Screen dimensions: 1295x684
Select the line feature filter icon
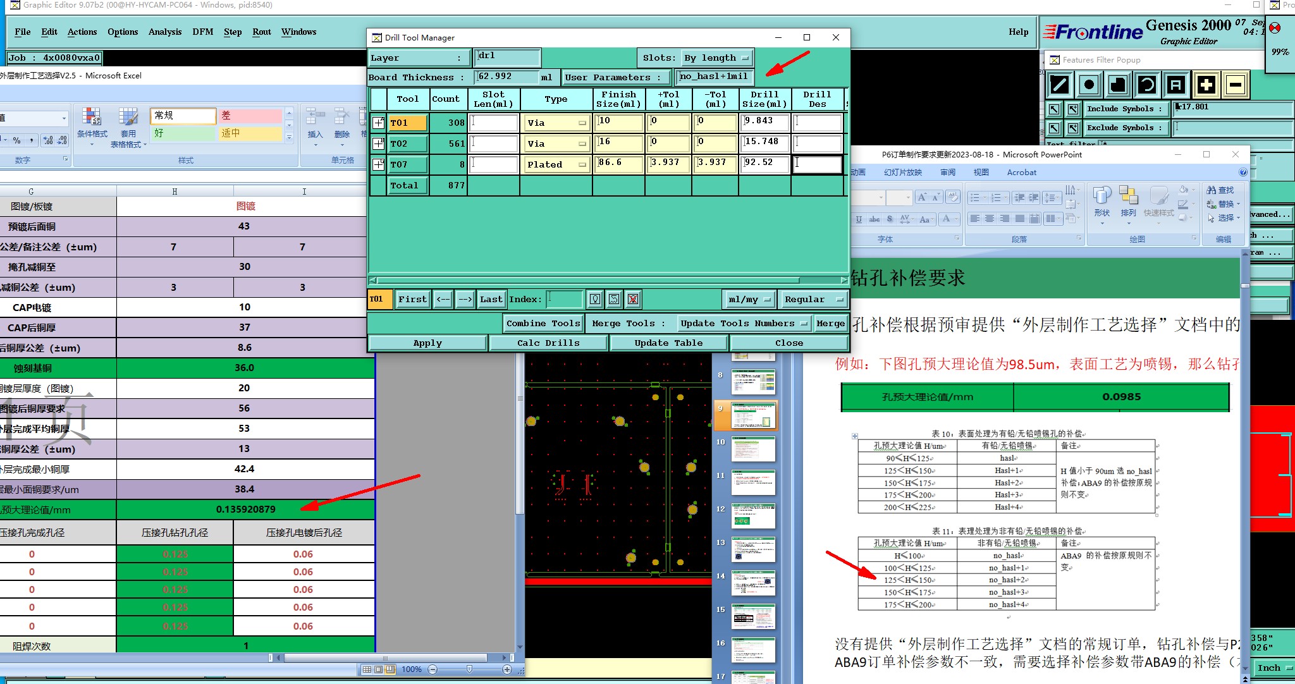pos(1060,84)
